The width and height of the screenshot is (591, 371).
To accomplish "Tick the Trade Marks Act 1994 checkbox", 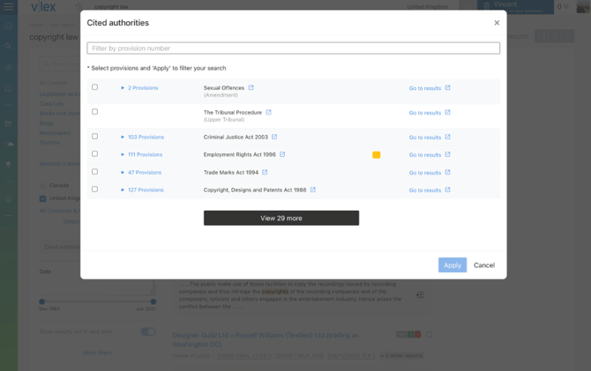I will click(95, 172).
